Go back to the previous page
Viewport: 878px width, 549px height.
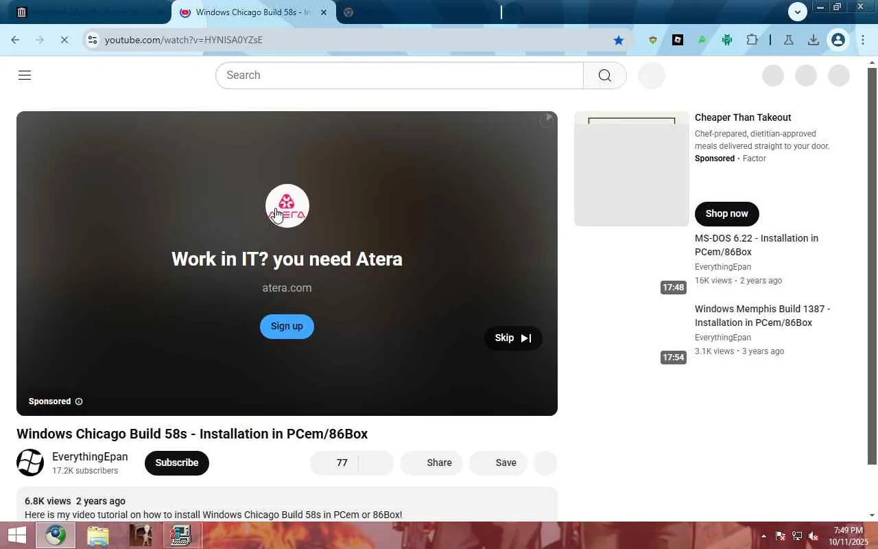[15, 40]
